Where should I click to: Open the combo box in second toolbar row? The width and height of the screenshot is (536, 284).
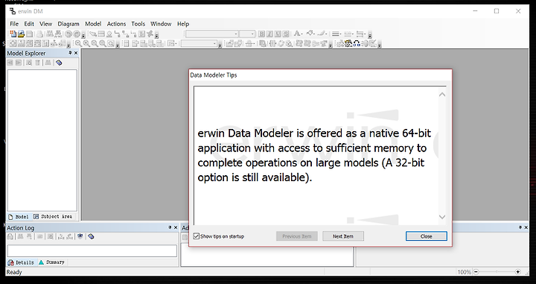[199, 43]
